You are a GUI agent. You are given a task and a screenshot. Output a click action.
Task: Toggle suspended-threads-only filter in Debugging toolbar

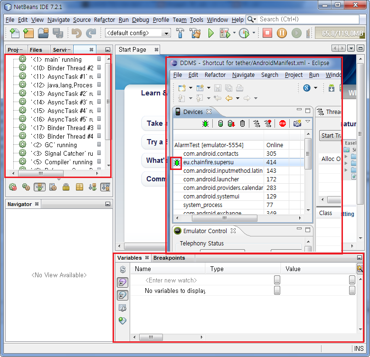[x=13, y=187]
